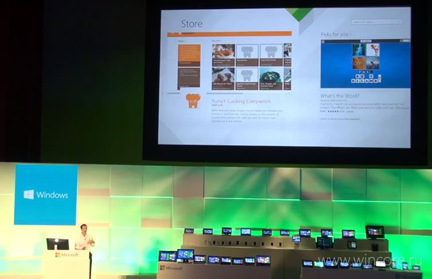The height and width of the screenshot is (279, 432).
Task: Click the Store search box
Action: tap(376, 22)
